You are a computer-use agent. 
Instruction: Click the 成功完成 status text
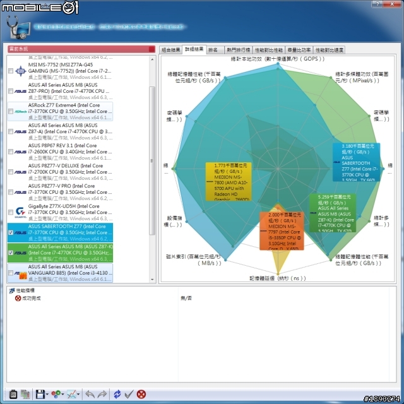(31, 299)
